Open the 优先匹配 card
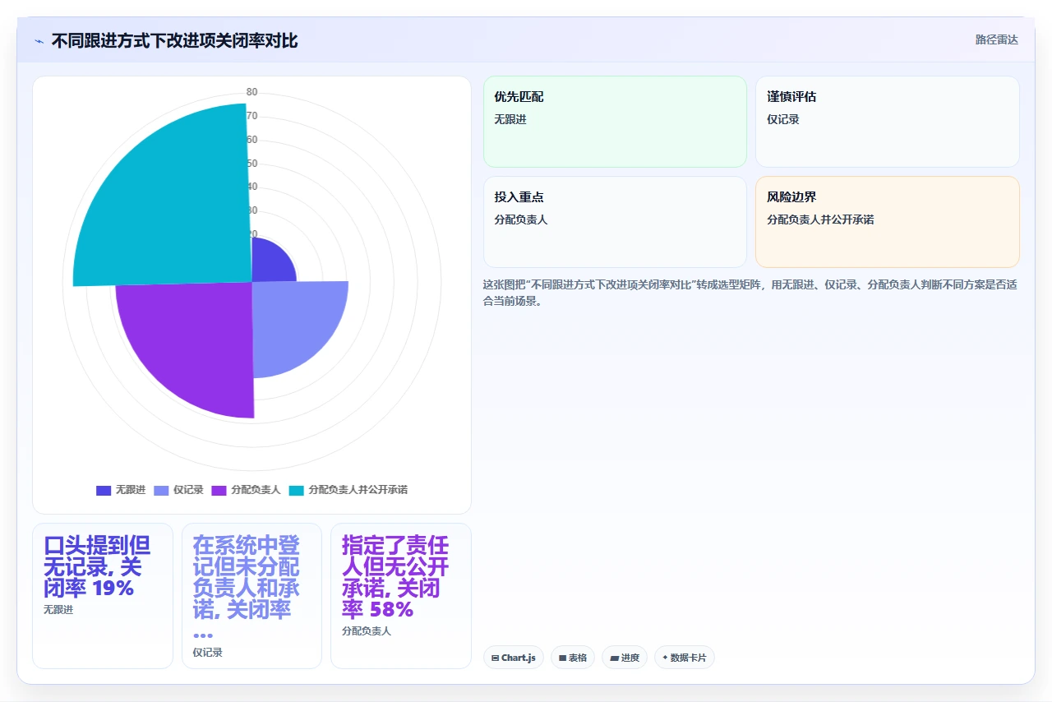This screenshot has height=702, width=1052. pos(615,122)
